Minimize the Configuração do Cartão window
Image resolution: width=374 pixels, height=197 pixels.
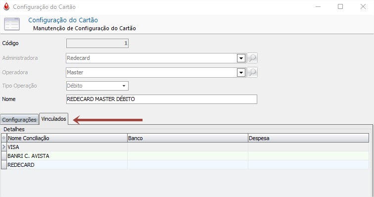318,7
